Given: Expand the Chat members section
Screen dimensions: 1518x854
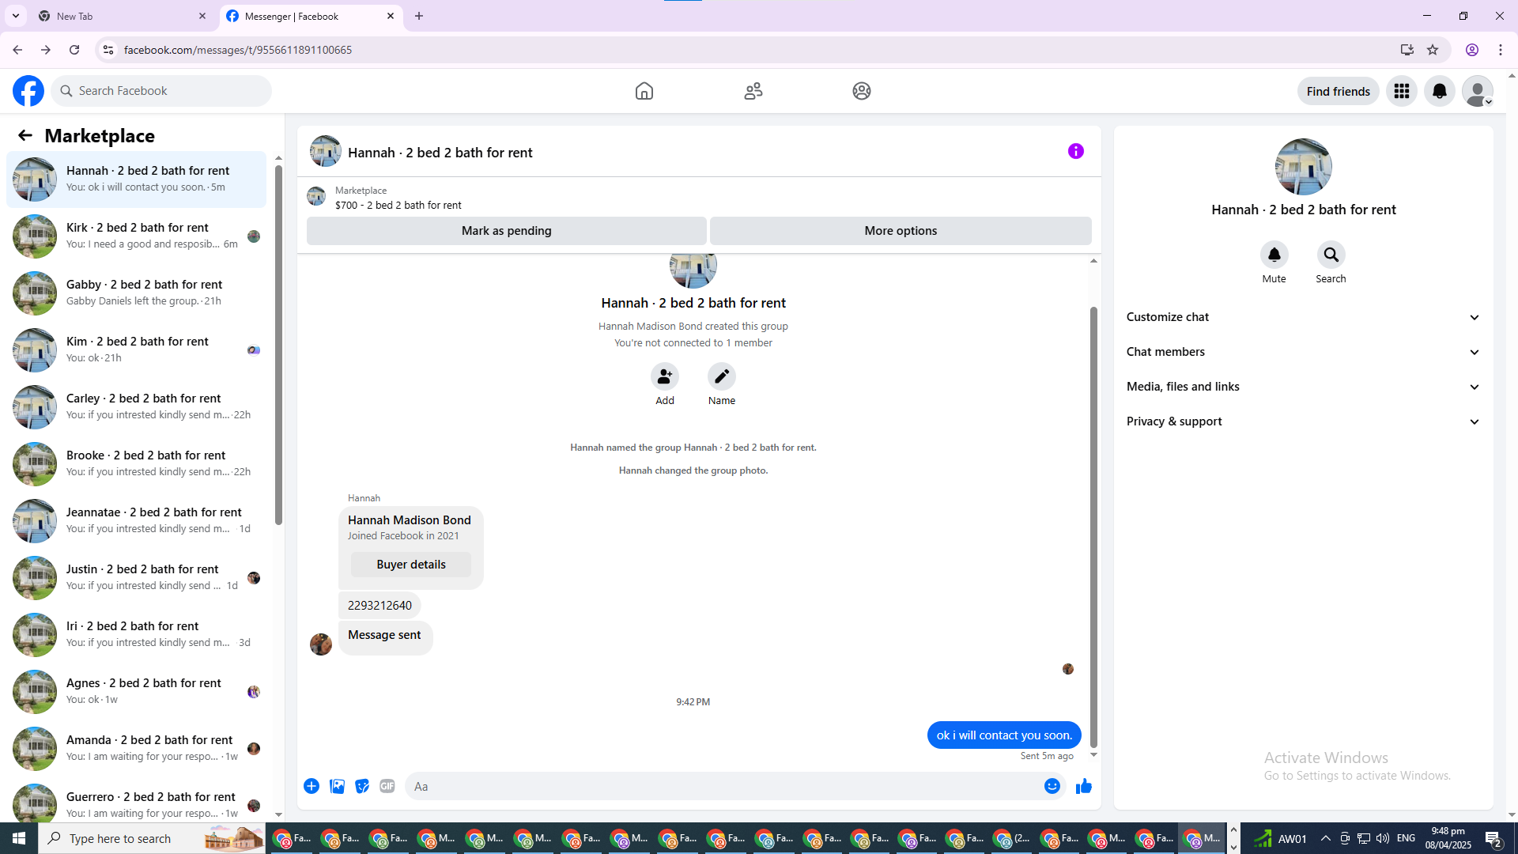Looking at the screenshot, I should (1302, 352).
